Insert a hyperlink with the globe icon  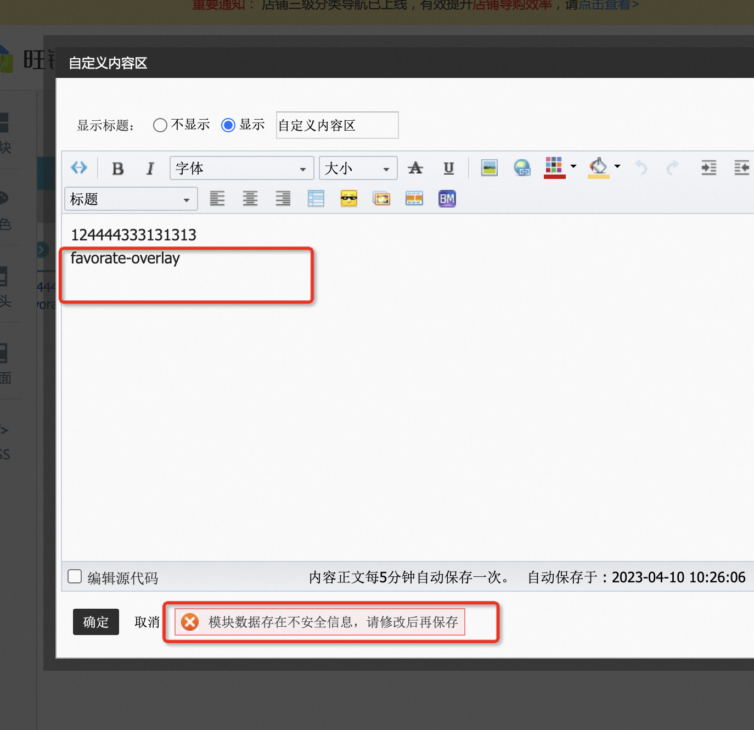coord(522,167)
